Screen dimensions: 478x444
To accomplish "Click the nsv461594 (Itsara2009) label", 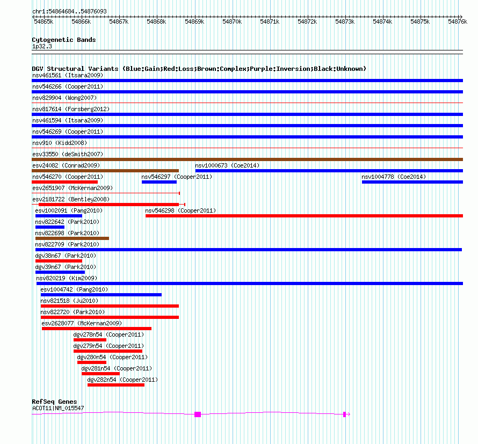I will click(68, 120).
